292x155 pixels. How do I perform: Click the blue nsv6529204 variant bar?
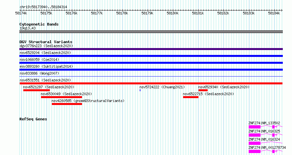tap(151, 56)
